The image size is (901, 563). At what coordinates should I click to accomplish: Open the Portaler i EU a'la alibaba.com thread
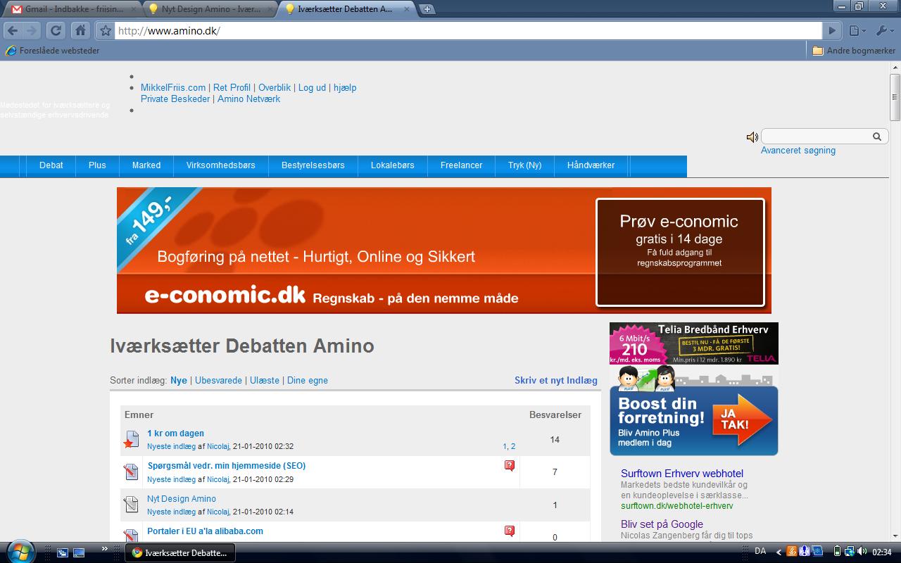(x=205, y=531)
